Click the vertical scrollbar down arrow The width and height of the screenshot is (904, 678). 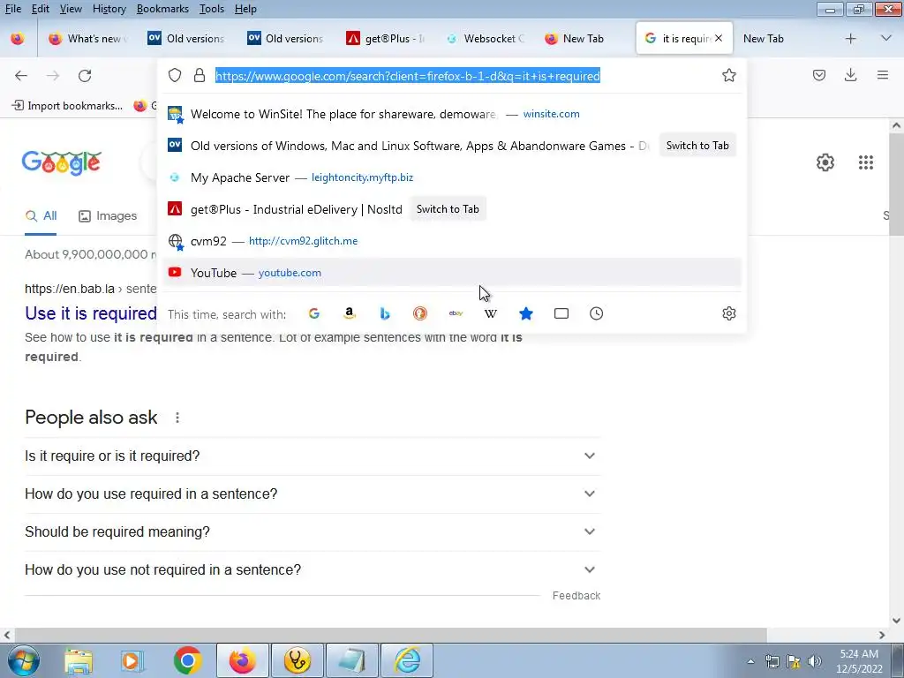(896, 621)
